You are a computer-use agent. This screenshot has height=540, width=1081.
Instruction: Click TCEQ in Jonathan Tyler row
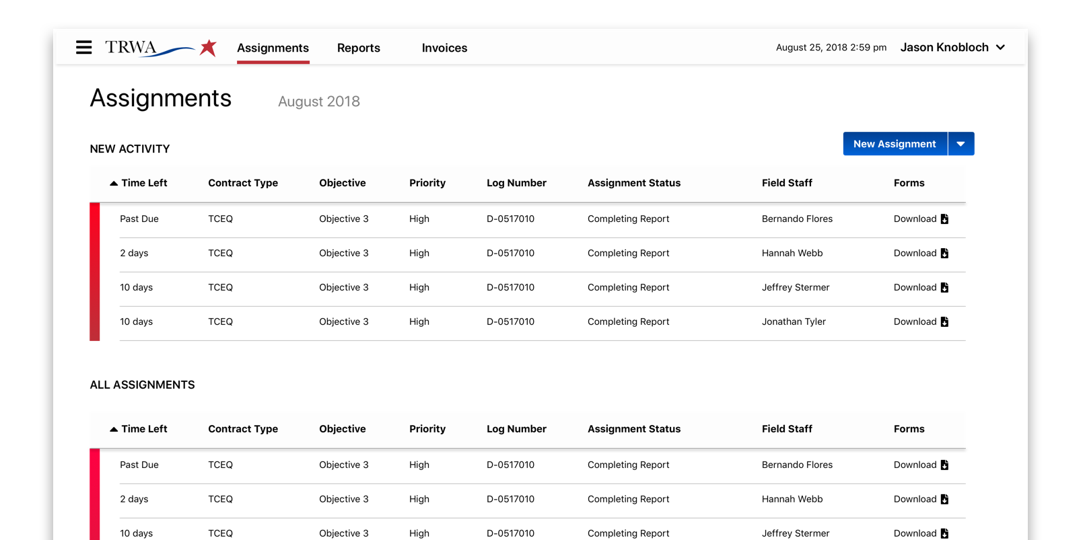[220, 322]
